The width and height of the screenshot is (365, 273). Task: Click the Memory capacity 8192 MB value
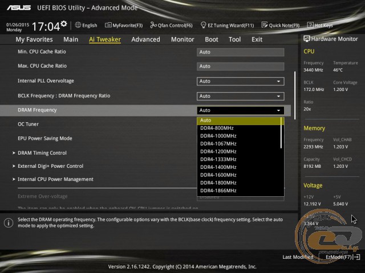[x=312, y=166]
